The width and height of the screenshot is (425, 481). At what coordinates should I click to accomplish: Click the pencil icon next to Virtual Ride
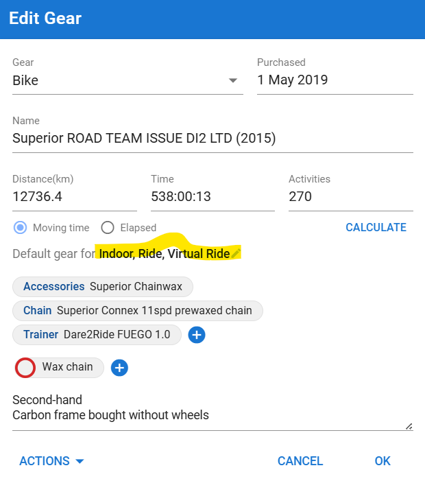[x=236, y=253]
